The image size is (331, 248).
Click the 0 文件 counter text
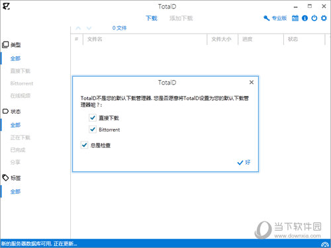click(x=119, y=28)
